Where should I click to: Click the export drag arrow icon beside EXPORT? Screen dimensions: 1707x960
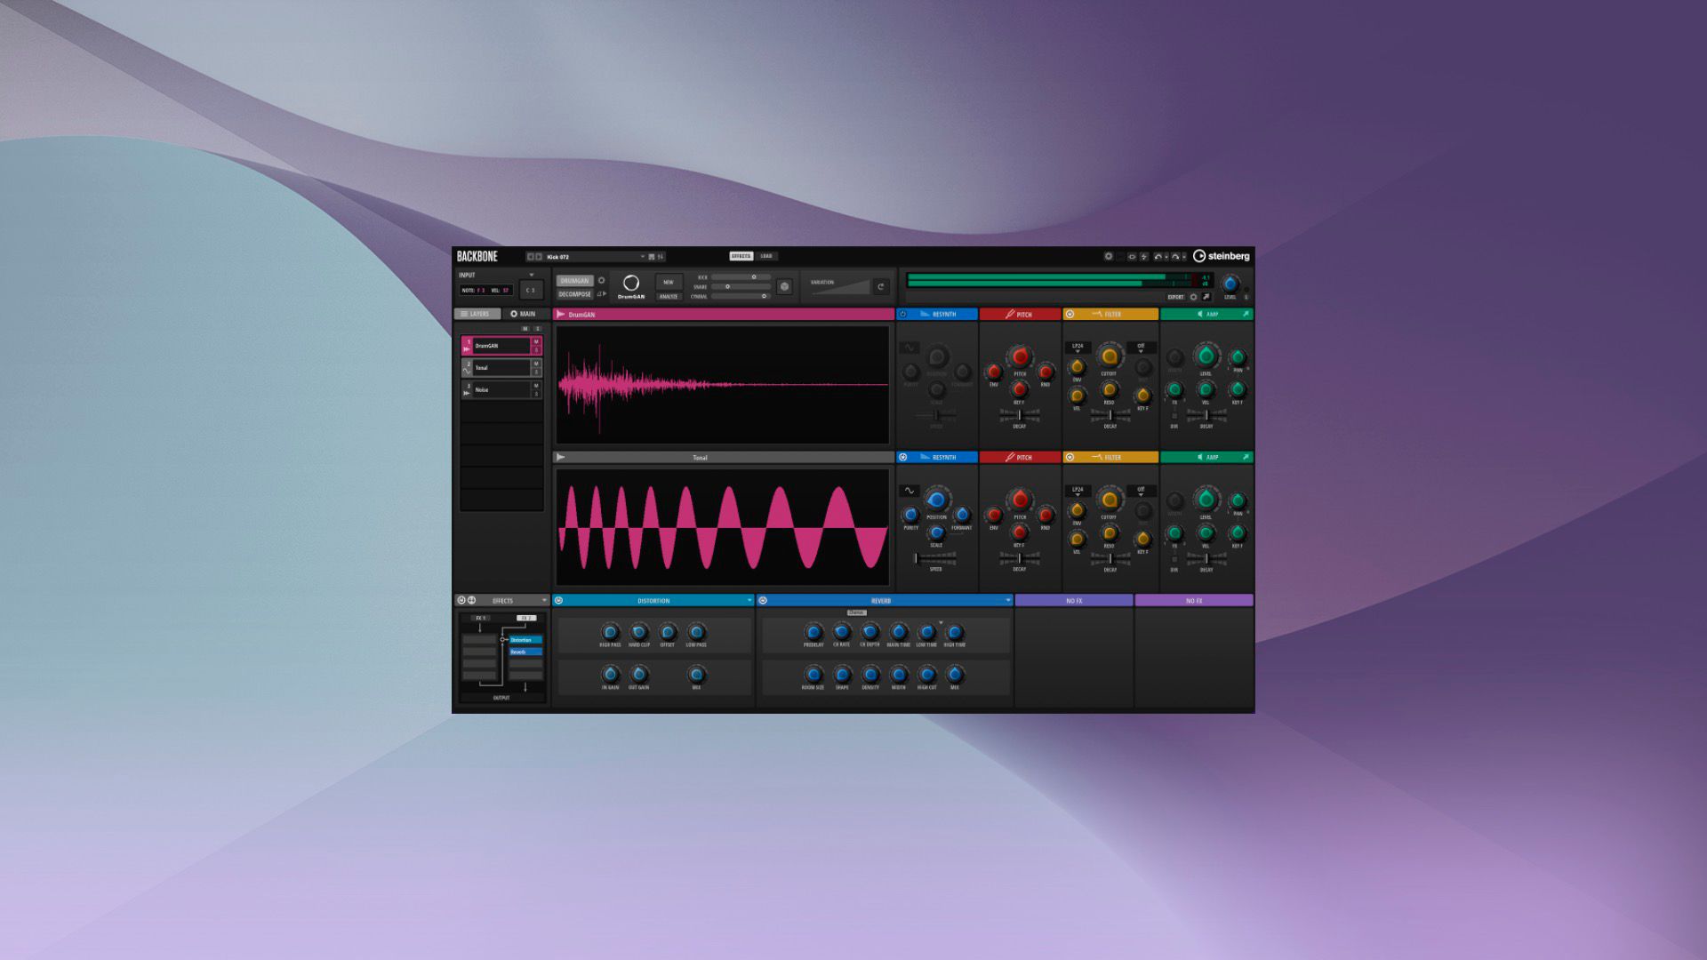1206,298
